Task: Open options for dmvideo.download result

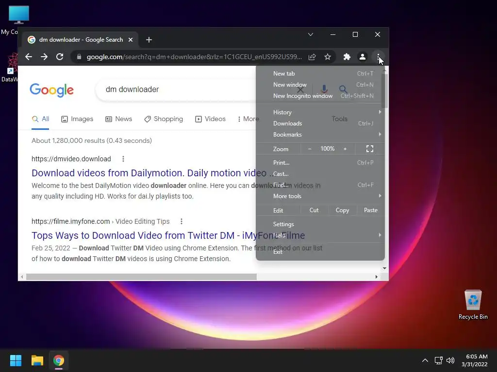Action: 123,159
